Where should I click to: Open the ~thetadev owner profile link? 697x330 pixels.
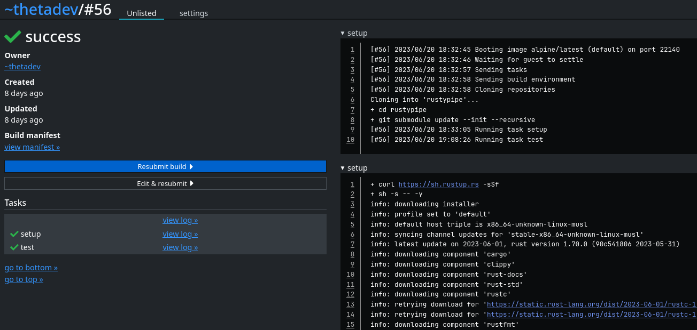pyautogui.click(x=22, y=67)
